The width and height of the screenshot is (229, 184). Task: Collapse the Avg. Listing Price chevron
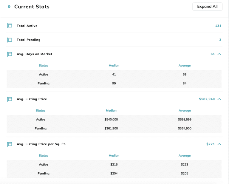click(219, 99)
